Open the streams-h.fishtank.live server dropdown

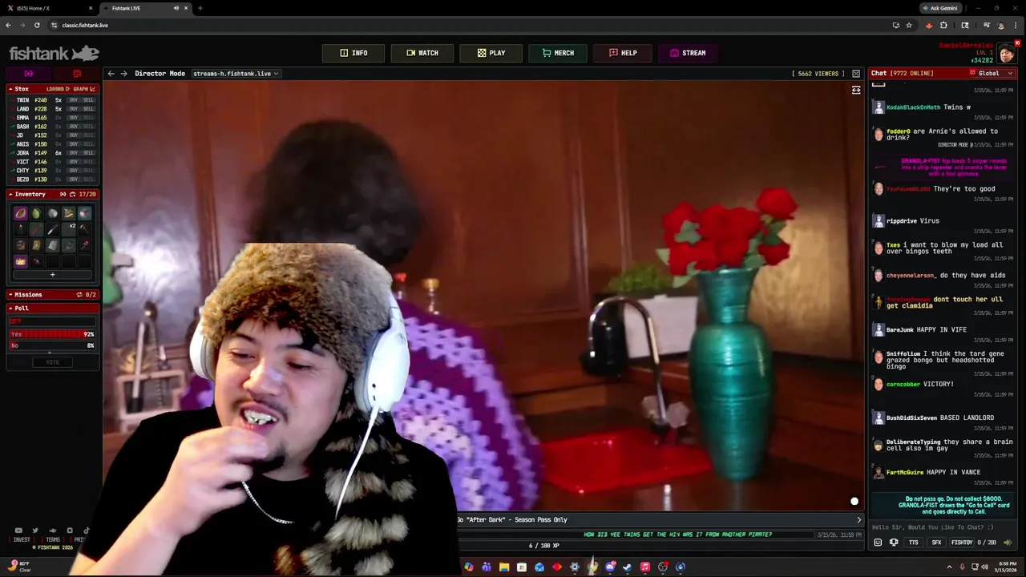[236, 74]
